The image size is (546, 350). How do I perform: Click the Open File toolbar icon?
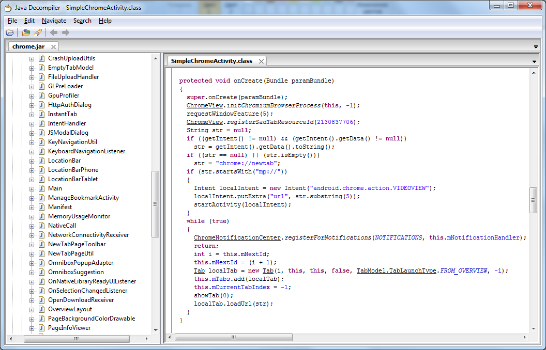(10, 33)
